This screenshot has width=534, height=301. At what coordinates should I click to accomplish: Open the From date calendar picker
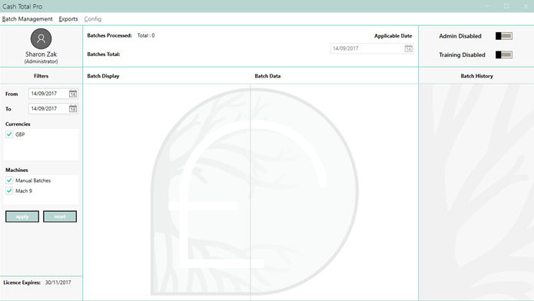point(73,94)
